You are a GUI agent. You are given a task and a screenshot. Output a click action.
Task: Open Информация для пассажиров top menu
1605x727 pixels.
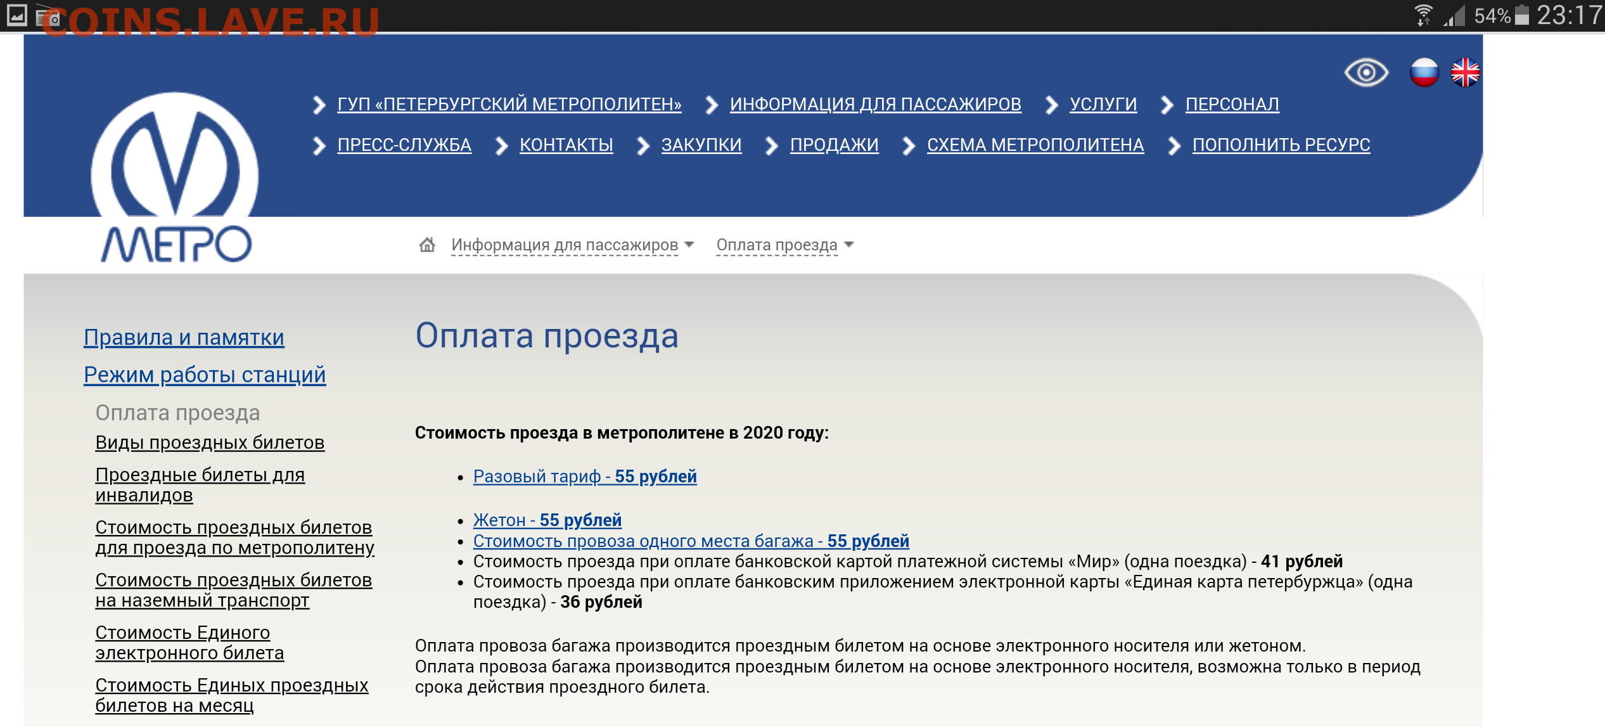pos(875,105)
